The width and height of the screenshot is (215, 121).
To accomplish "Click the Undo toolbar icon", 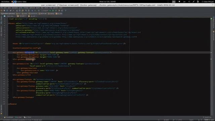I will pos(10,11).
